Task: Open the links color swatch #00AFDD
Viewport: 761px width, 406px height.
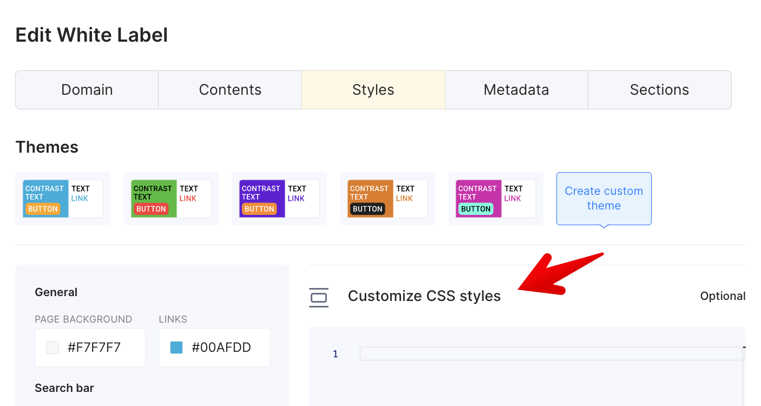Action: [x=176, y=348]
